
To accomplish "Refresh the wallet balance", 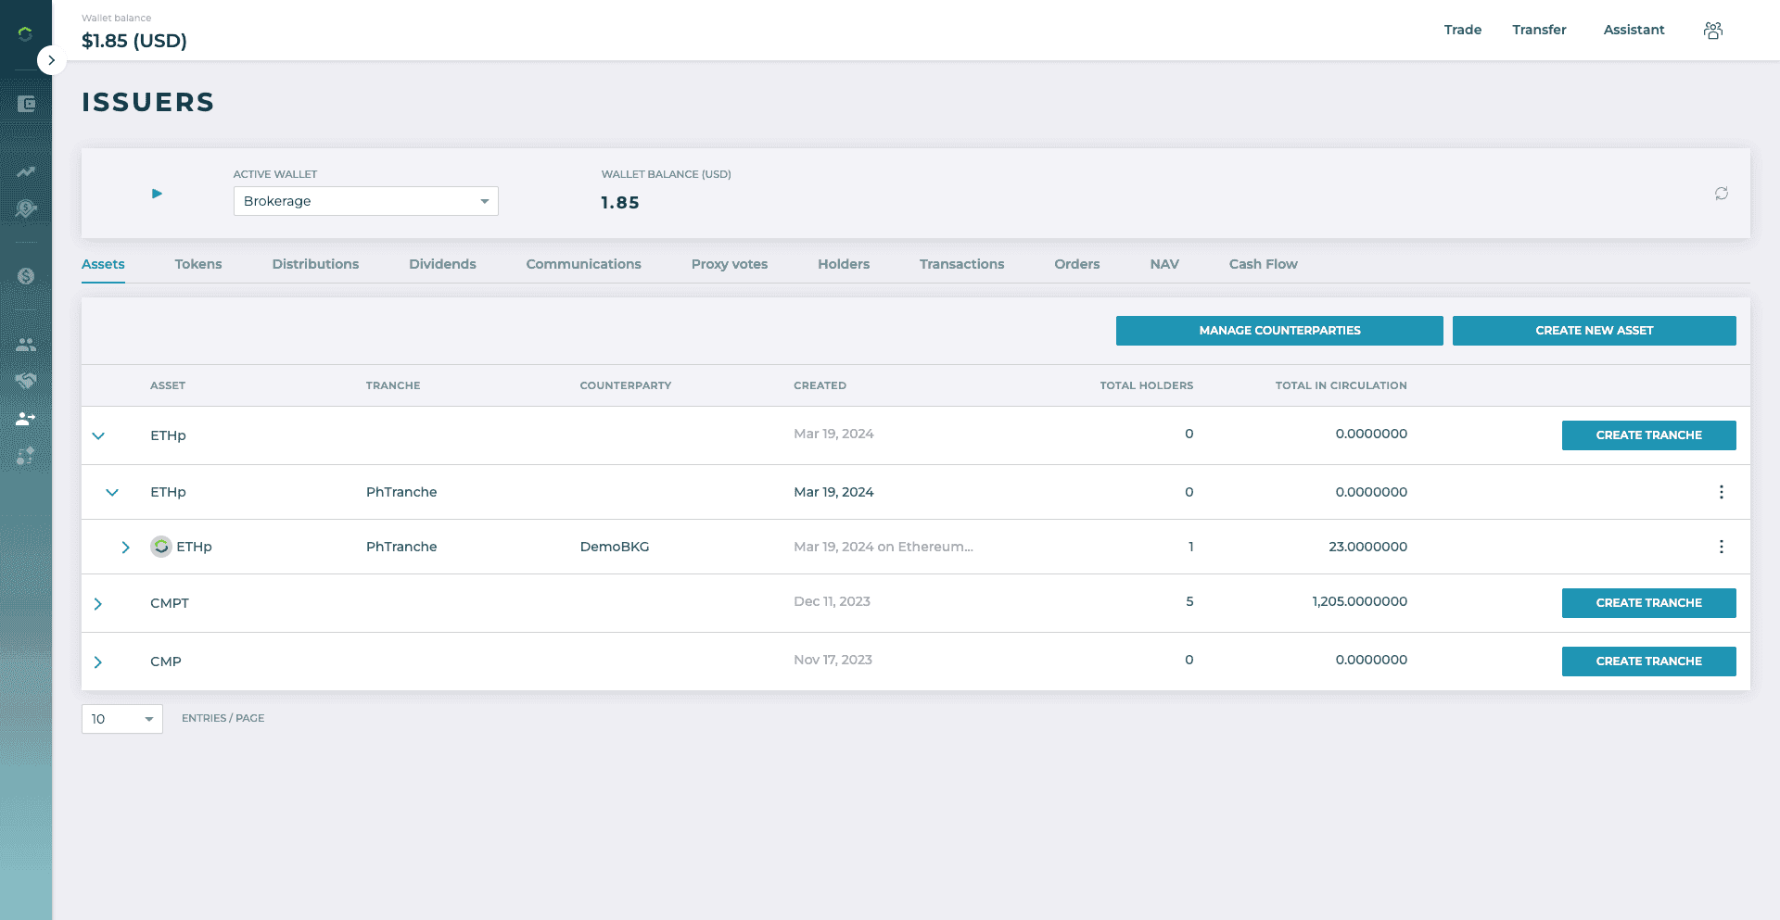I will click(x=1722, y=194).
